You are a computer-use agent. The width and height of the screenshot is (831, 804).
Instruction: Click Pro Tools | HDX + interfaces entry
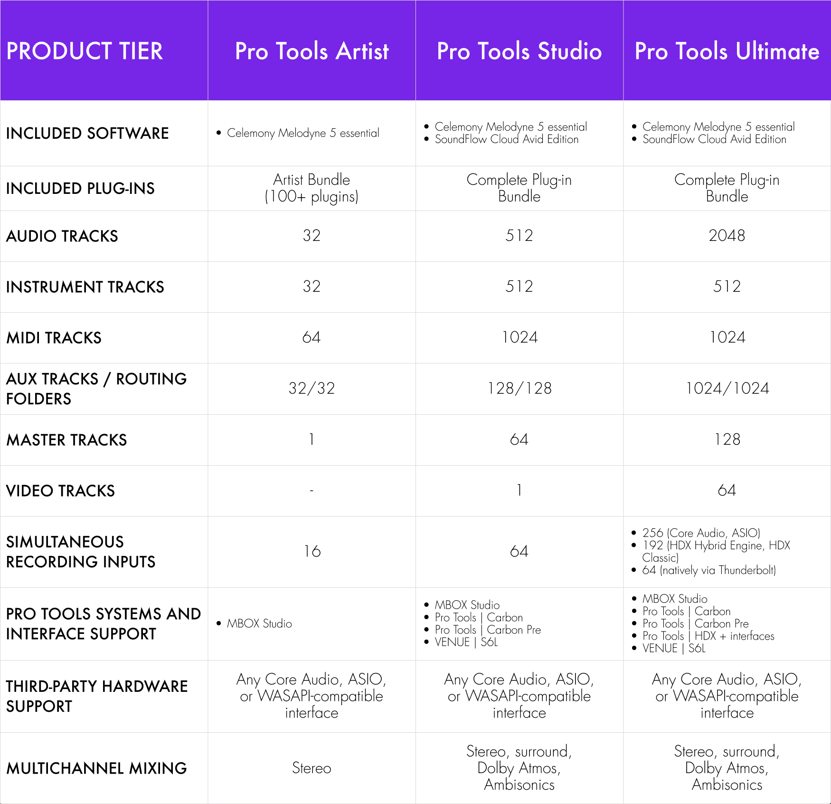coord(708,636)
